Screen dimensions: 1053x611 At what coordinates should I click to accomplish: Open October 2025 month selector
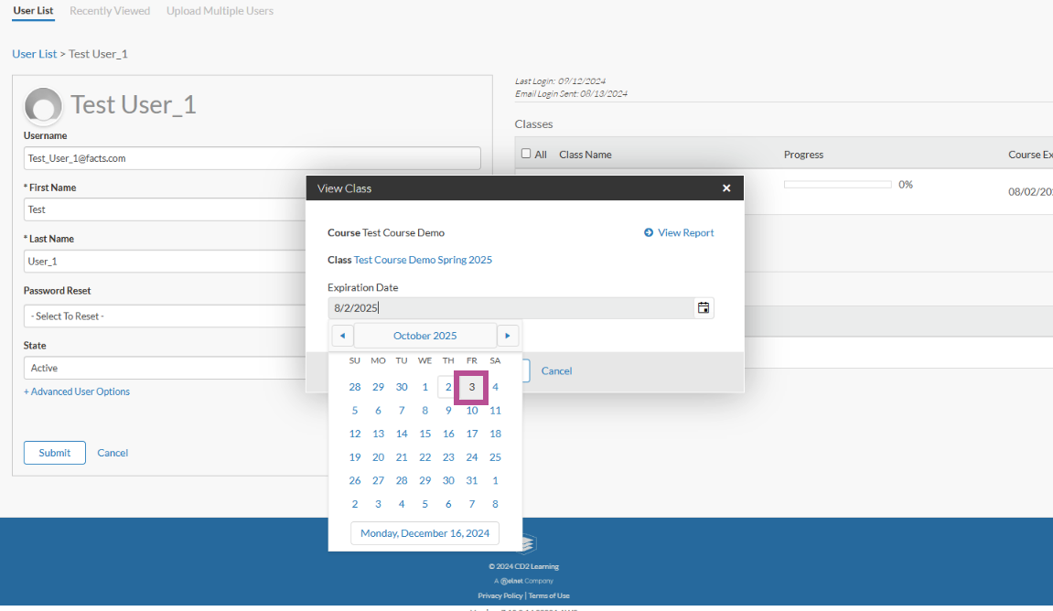[x=425, y=336]
